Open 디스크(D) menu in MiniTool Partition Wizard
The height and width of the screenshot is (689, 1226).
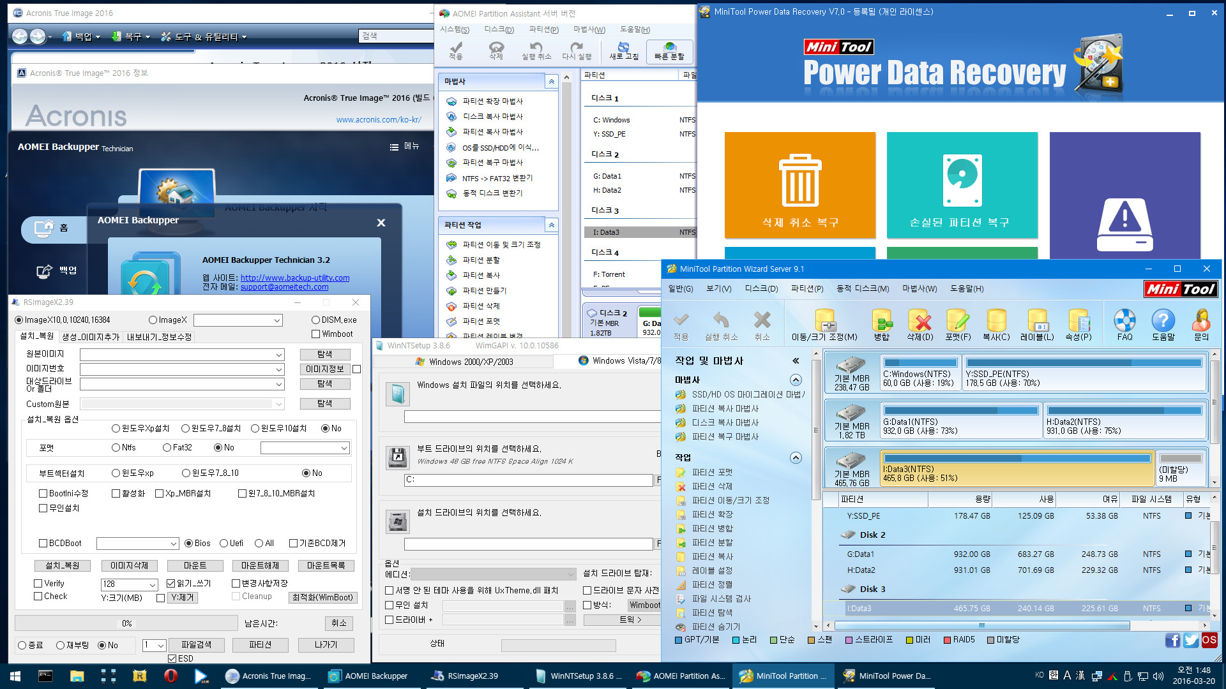761,288
